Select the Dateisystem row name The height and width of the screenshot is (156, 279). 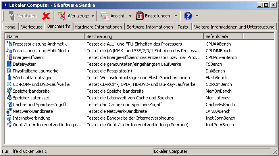coord(25,64)
